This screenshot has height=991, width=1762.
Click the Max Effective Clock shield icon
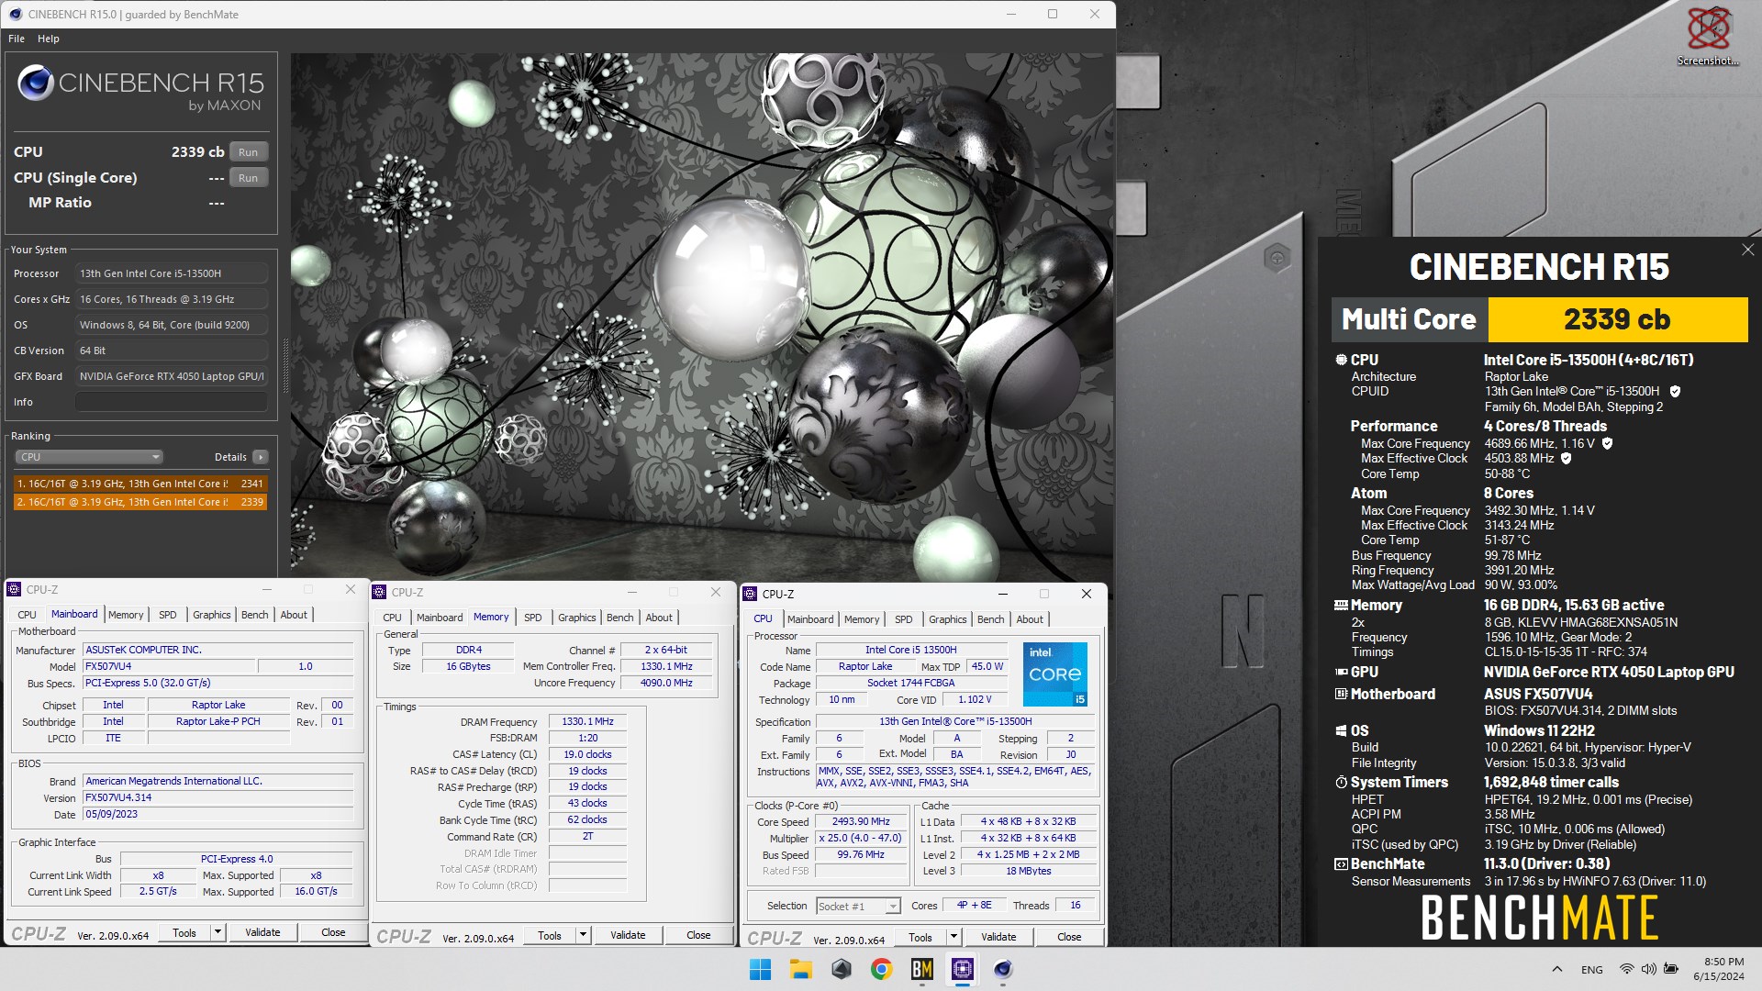(x=1566, y=458)
